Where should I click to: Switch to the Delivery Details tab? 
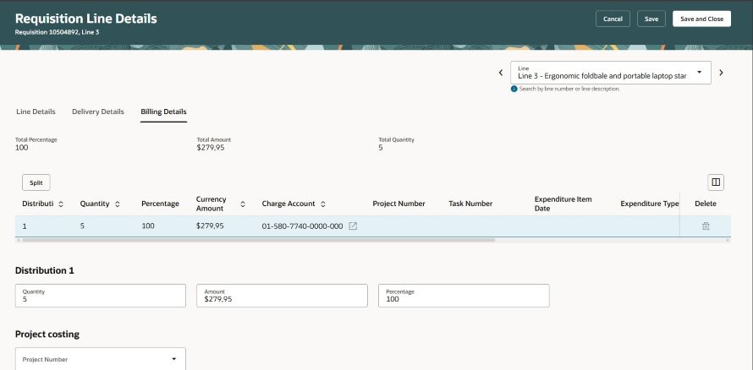[x=98, y=112]
